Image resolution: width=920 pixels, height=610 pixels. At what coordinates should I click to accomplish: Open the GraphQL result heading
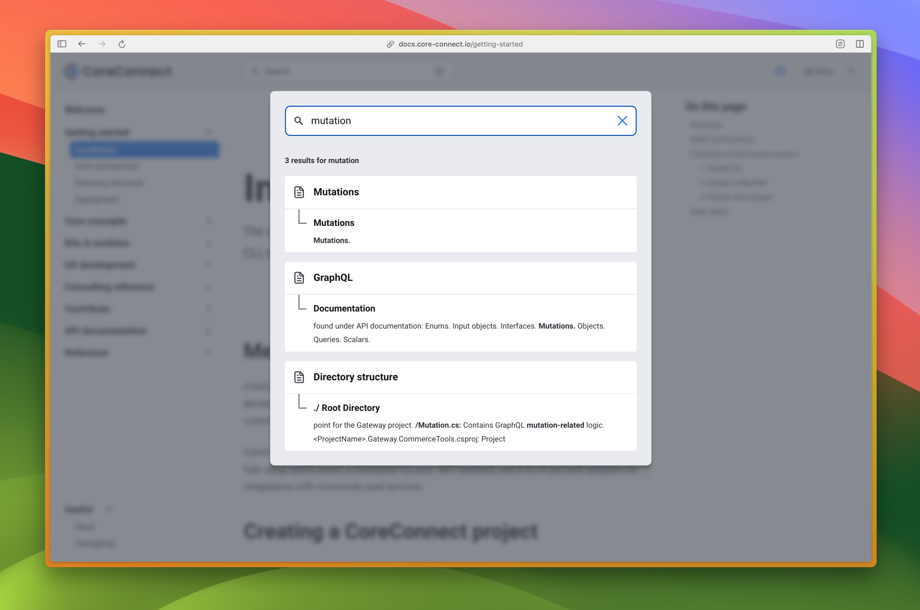[x=333, y=278]
